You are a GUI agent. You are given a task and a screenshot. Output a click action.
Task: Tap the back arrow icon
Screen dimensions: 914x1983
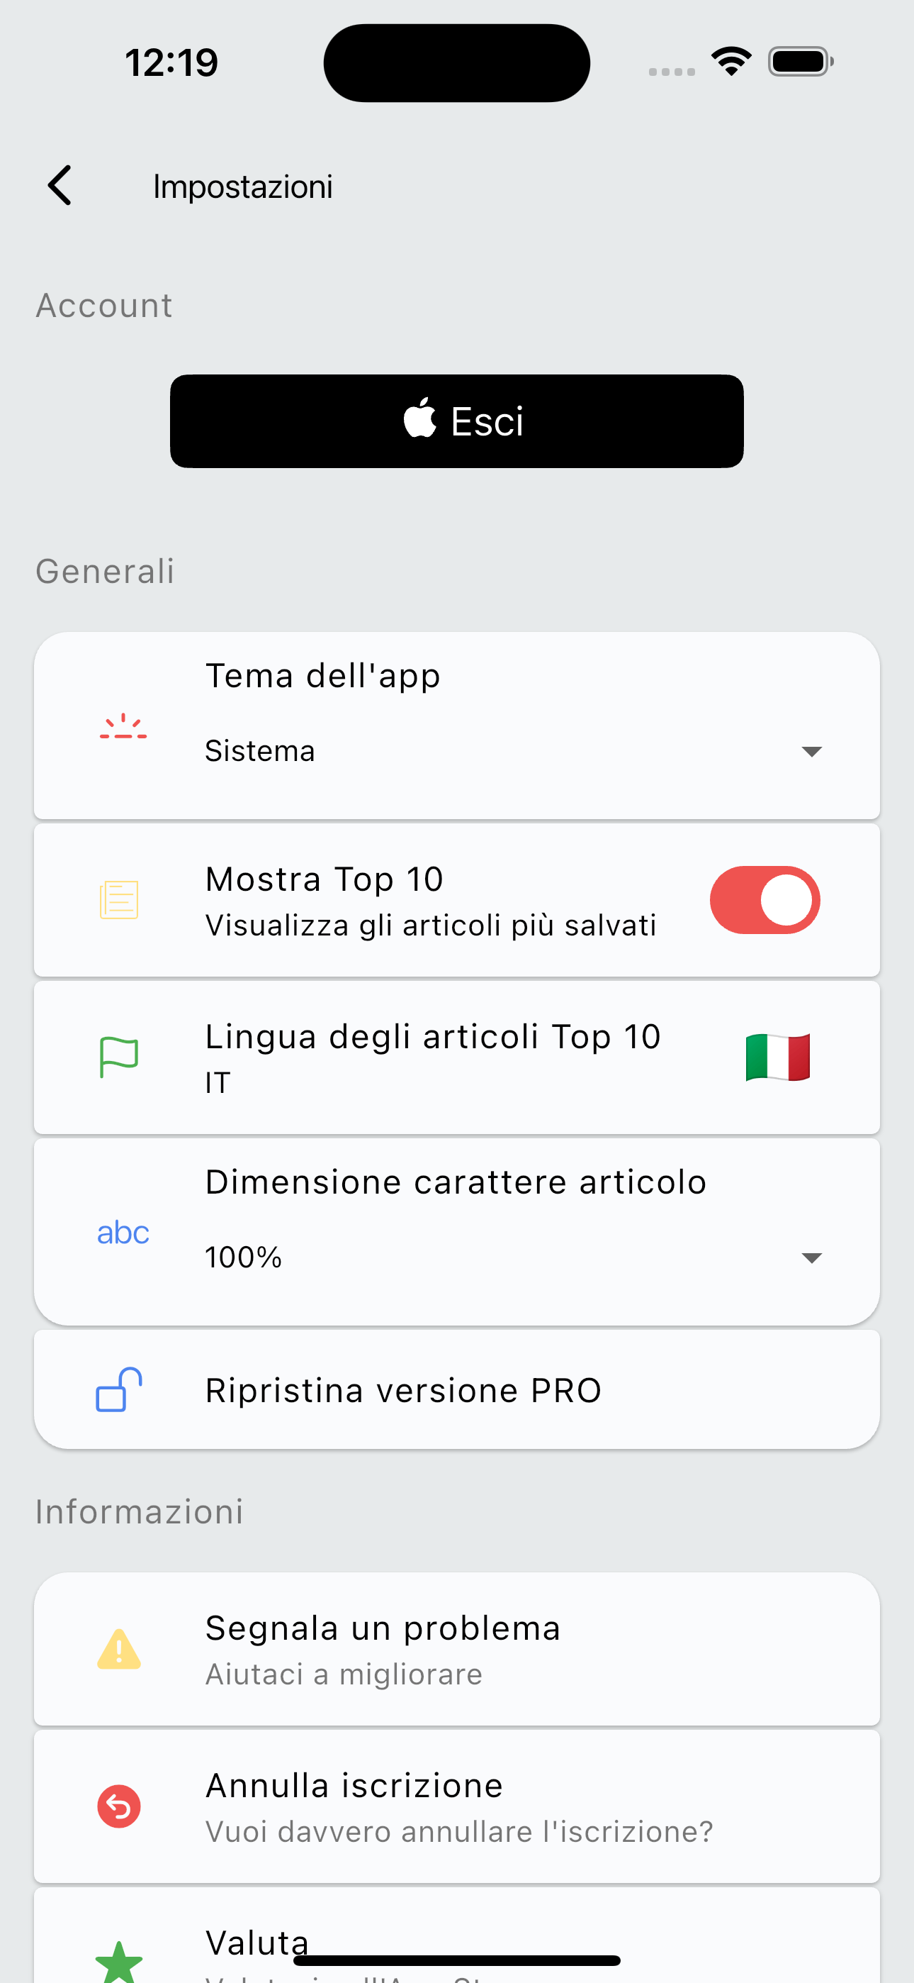click(60, 186)
